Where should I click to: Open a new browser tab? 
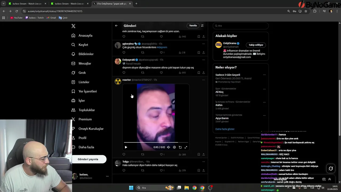[x=136, y=4]
